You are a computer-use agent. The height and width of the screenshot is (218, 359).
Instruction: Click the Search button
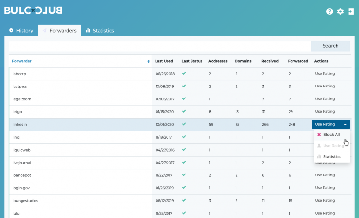tap(330, 46)
